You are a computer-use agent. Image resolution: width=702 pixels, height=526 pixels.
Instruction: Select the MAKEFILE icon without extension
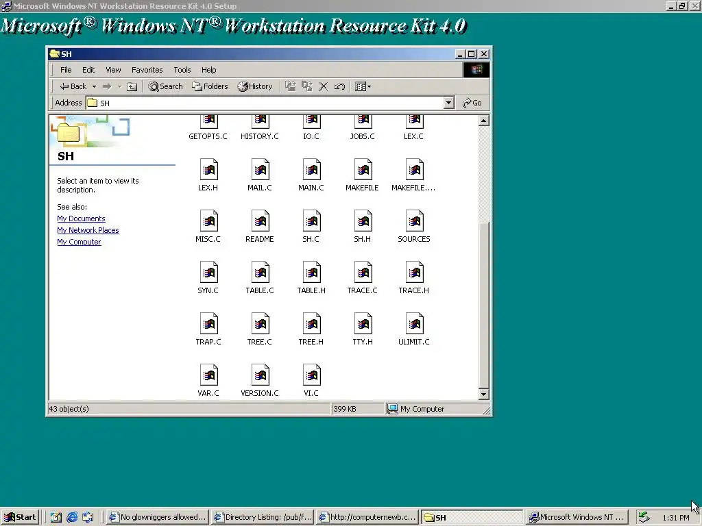tap(363, 175)
